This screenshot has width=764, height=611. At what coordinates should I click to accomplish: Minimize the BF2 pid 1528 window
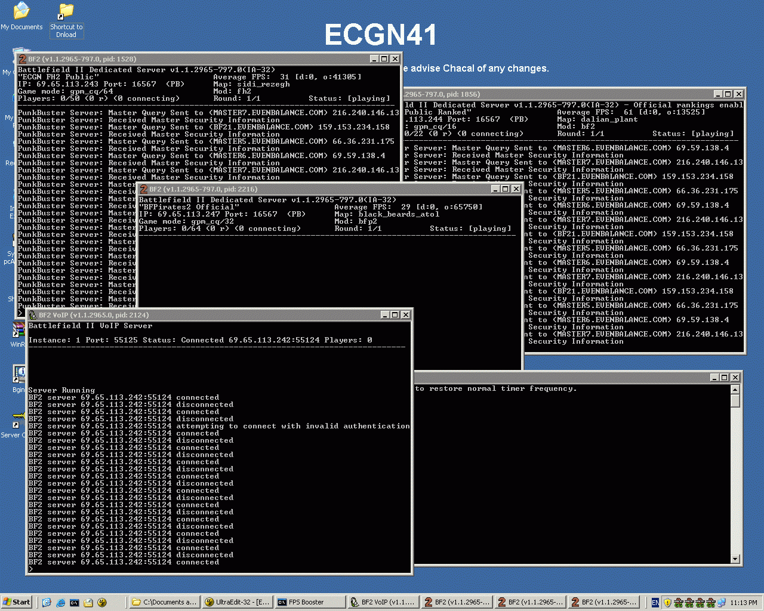(x=374, y=59)
